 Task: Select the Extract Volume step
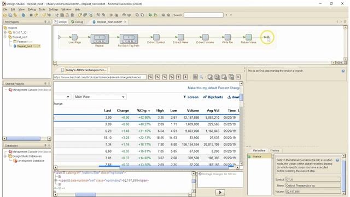pos(206,37)
